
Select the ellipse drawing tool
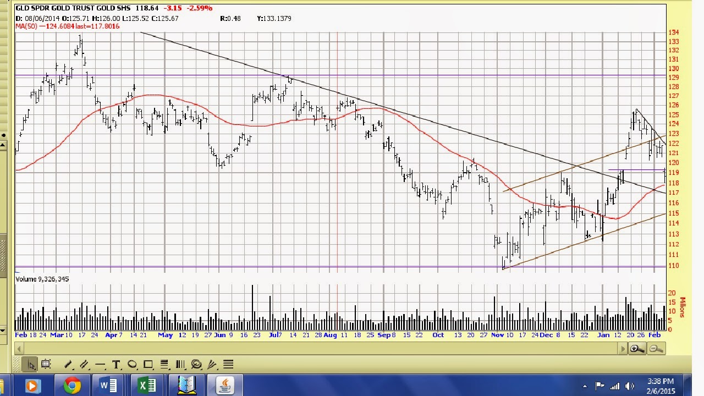(132, 364)
